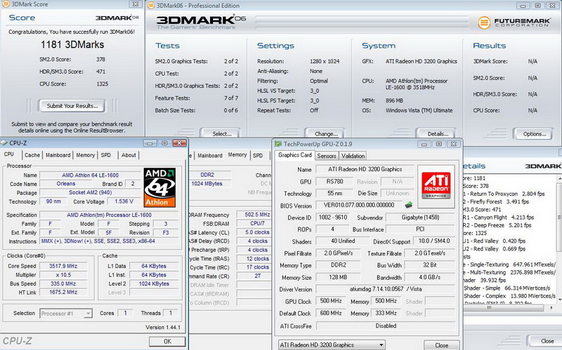This screenshot has width=562, height=350.
Task: Click the Core Voltage value 1.536 V
Action: point(124,201)
